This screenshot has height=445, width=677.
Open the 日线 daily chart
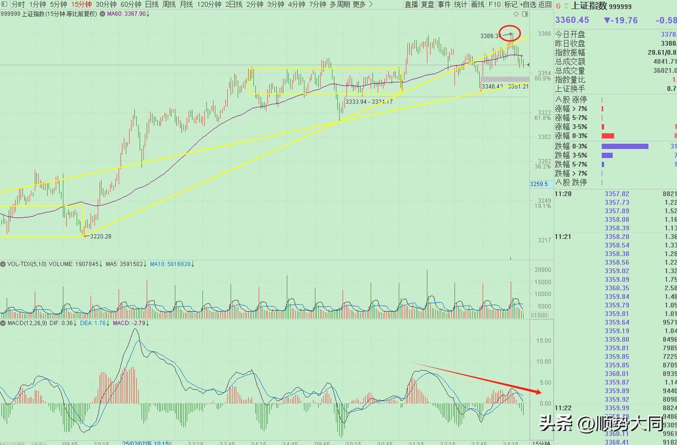pyautogui.click(x=152, y=4)
